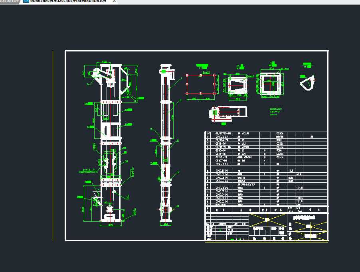Select the weight value 111.6 in the parts table
Viewport: 360px width, 272px height.
[299, 201]
